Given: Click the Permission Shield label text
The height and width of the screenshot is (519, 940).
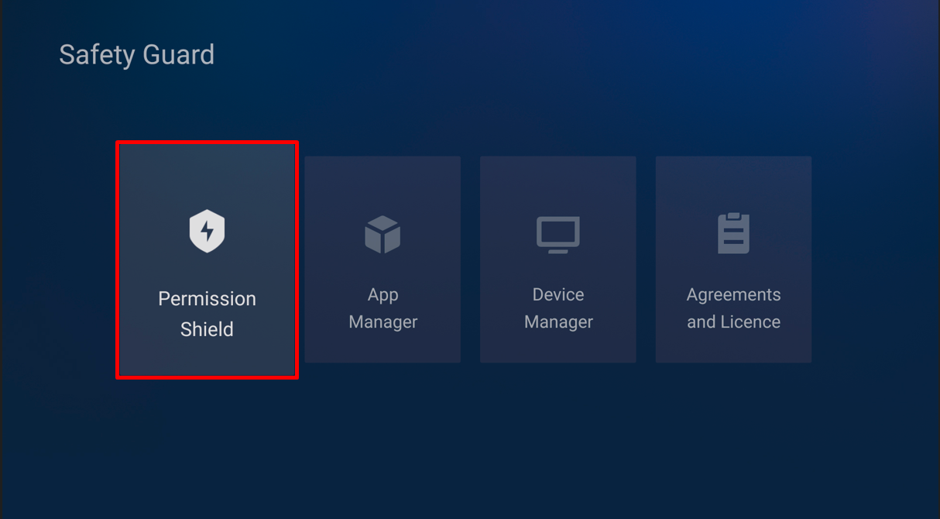Looking at the screenshot, I should [207, 313].
